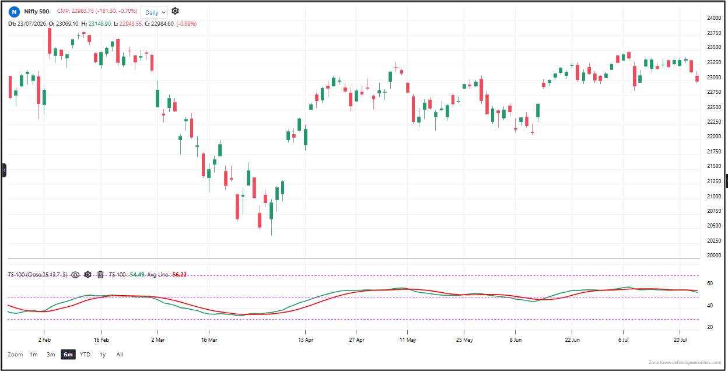The height and width of the screenshot is (371, 728).
Task: Click the 6 Jul date axis label
Action: pos(624,339)
